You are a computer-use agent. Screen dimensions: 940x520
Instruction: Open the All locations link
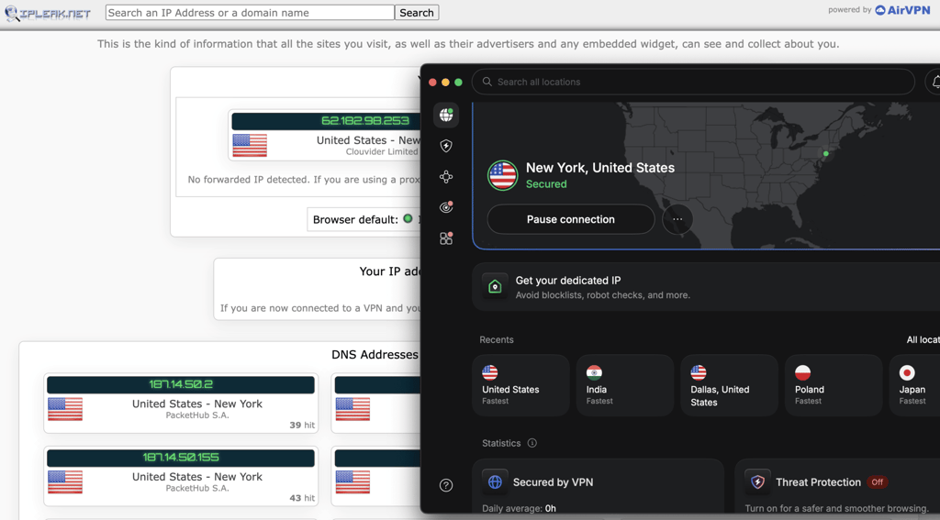(x=923, y=339)
